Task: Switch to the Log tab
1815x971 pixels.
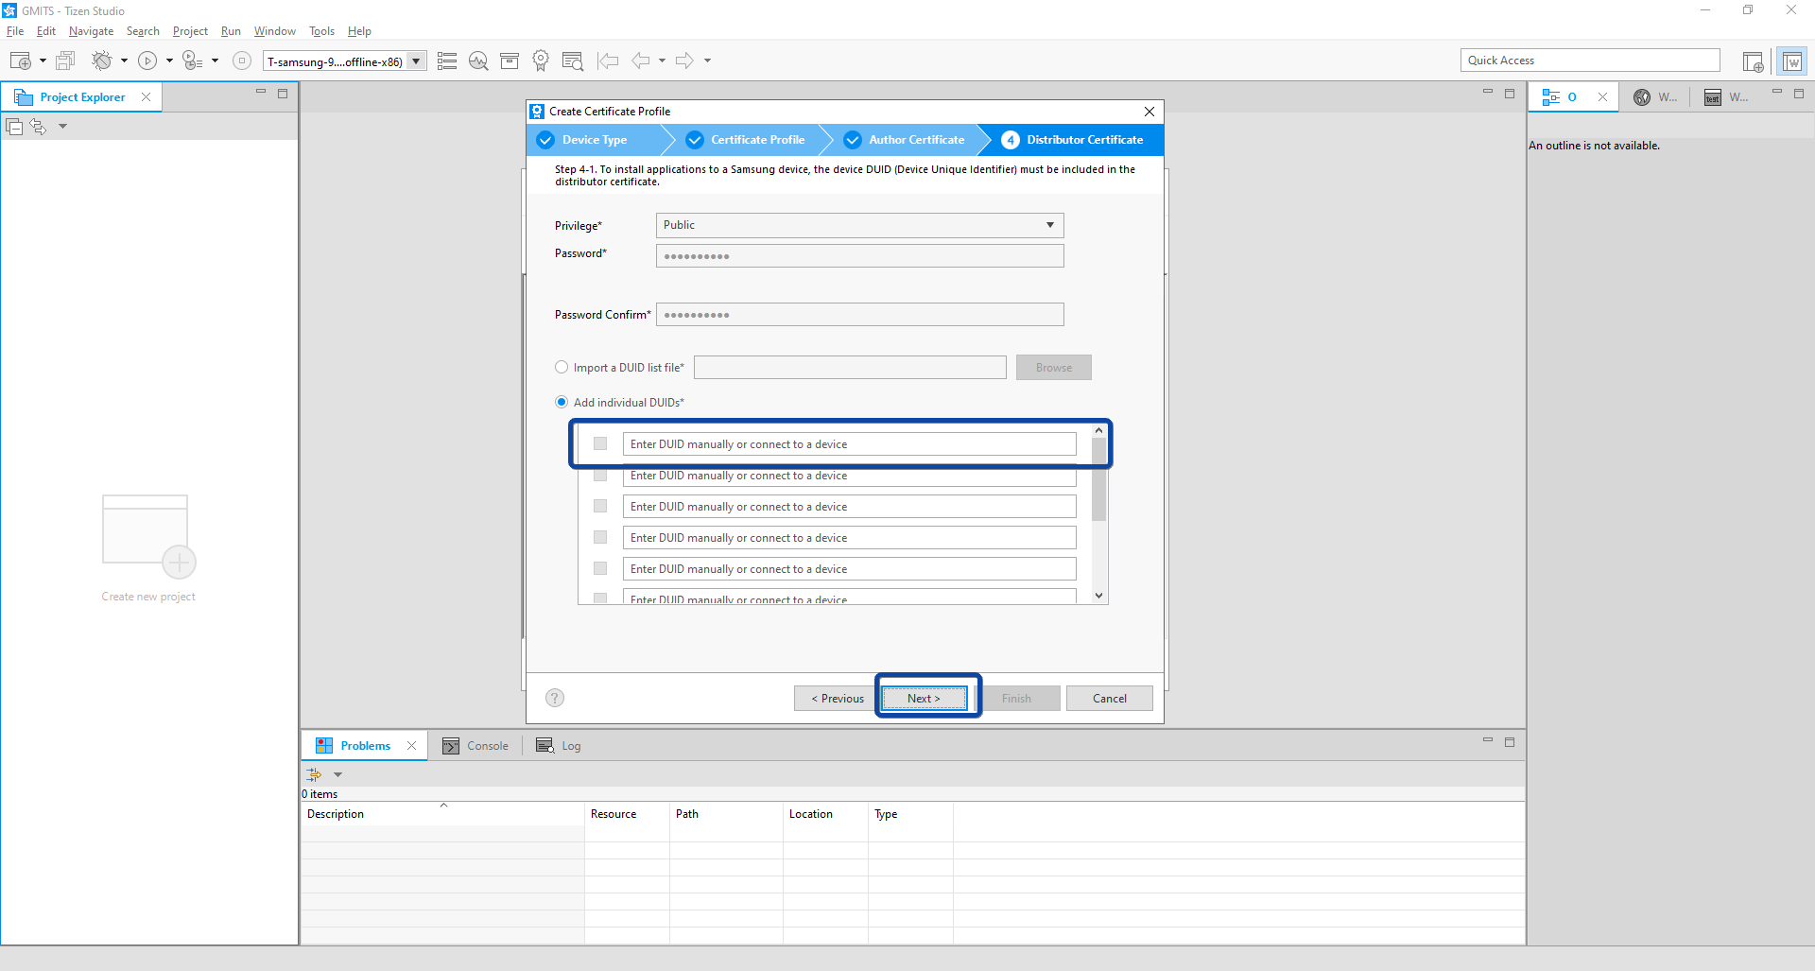Action: click(559, 746)
